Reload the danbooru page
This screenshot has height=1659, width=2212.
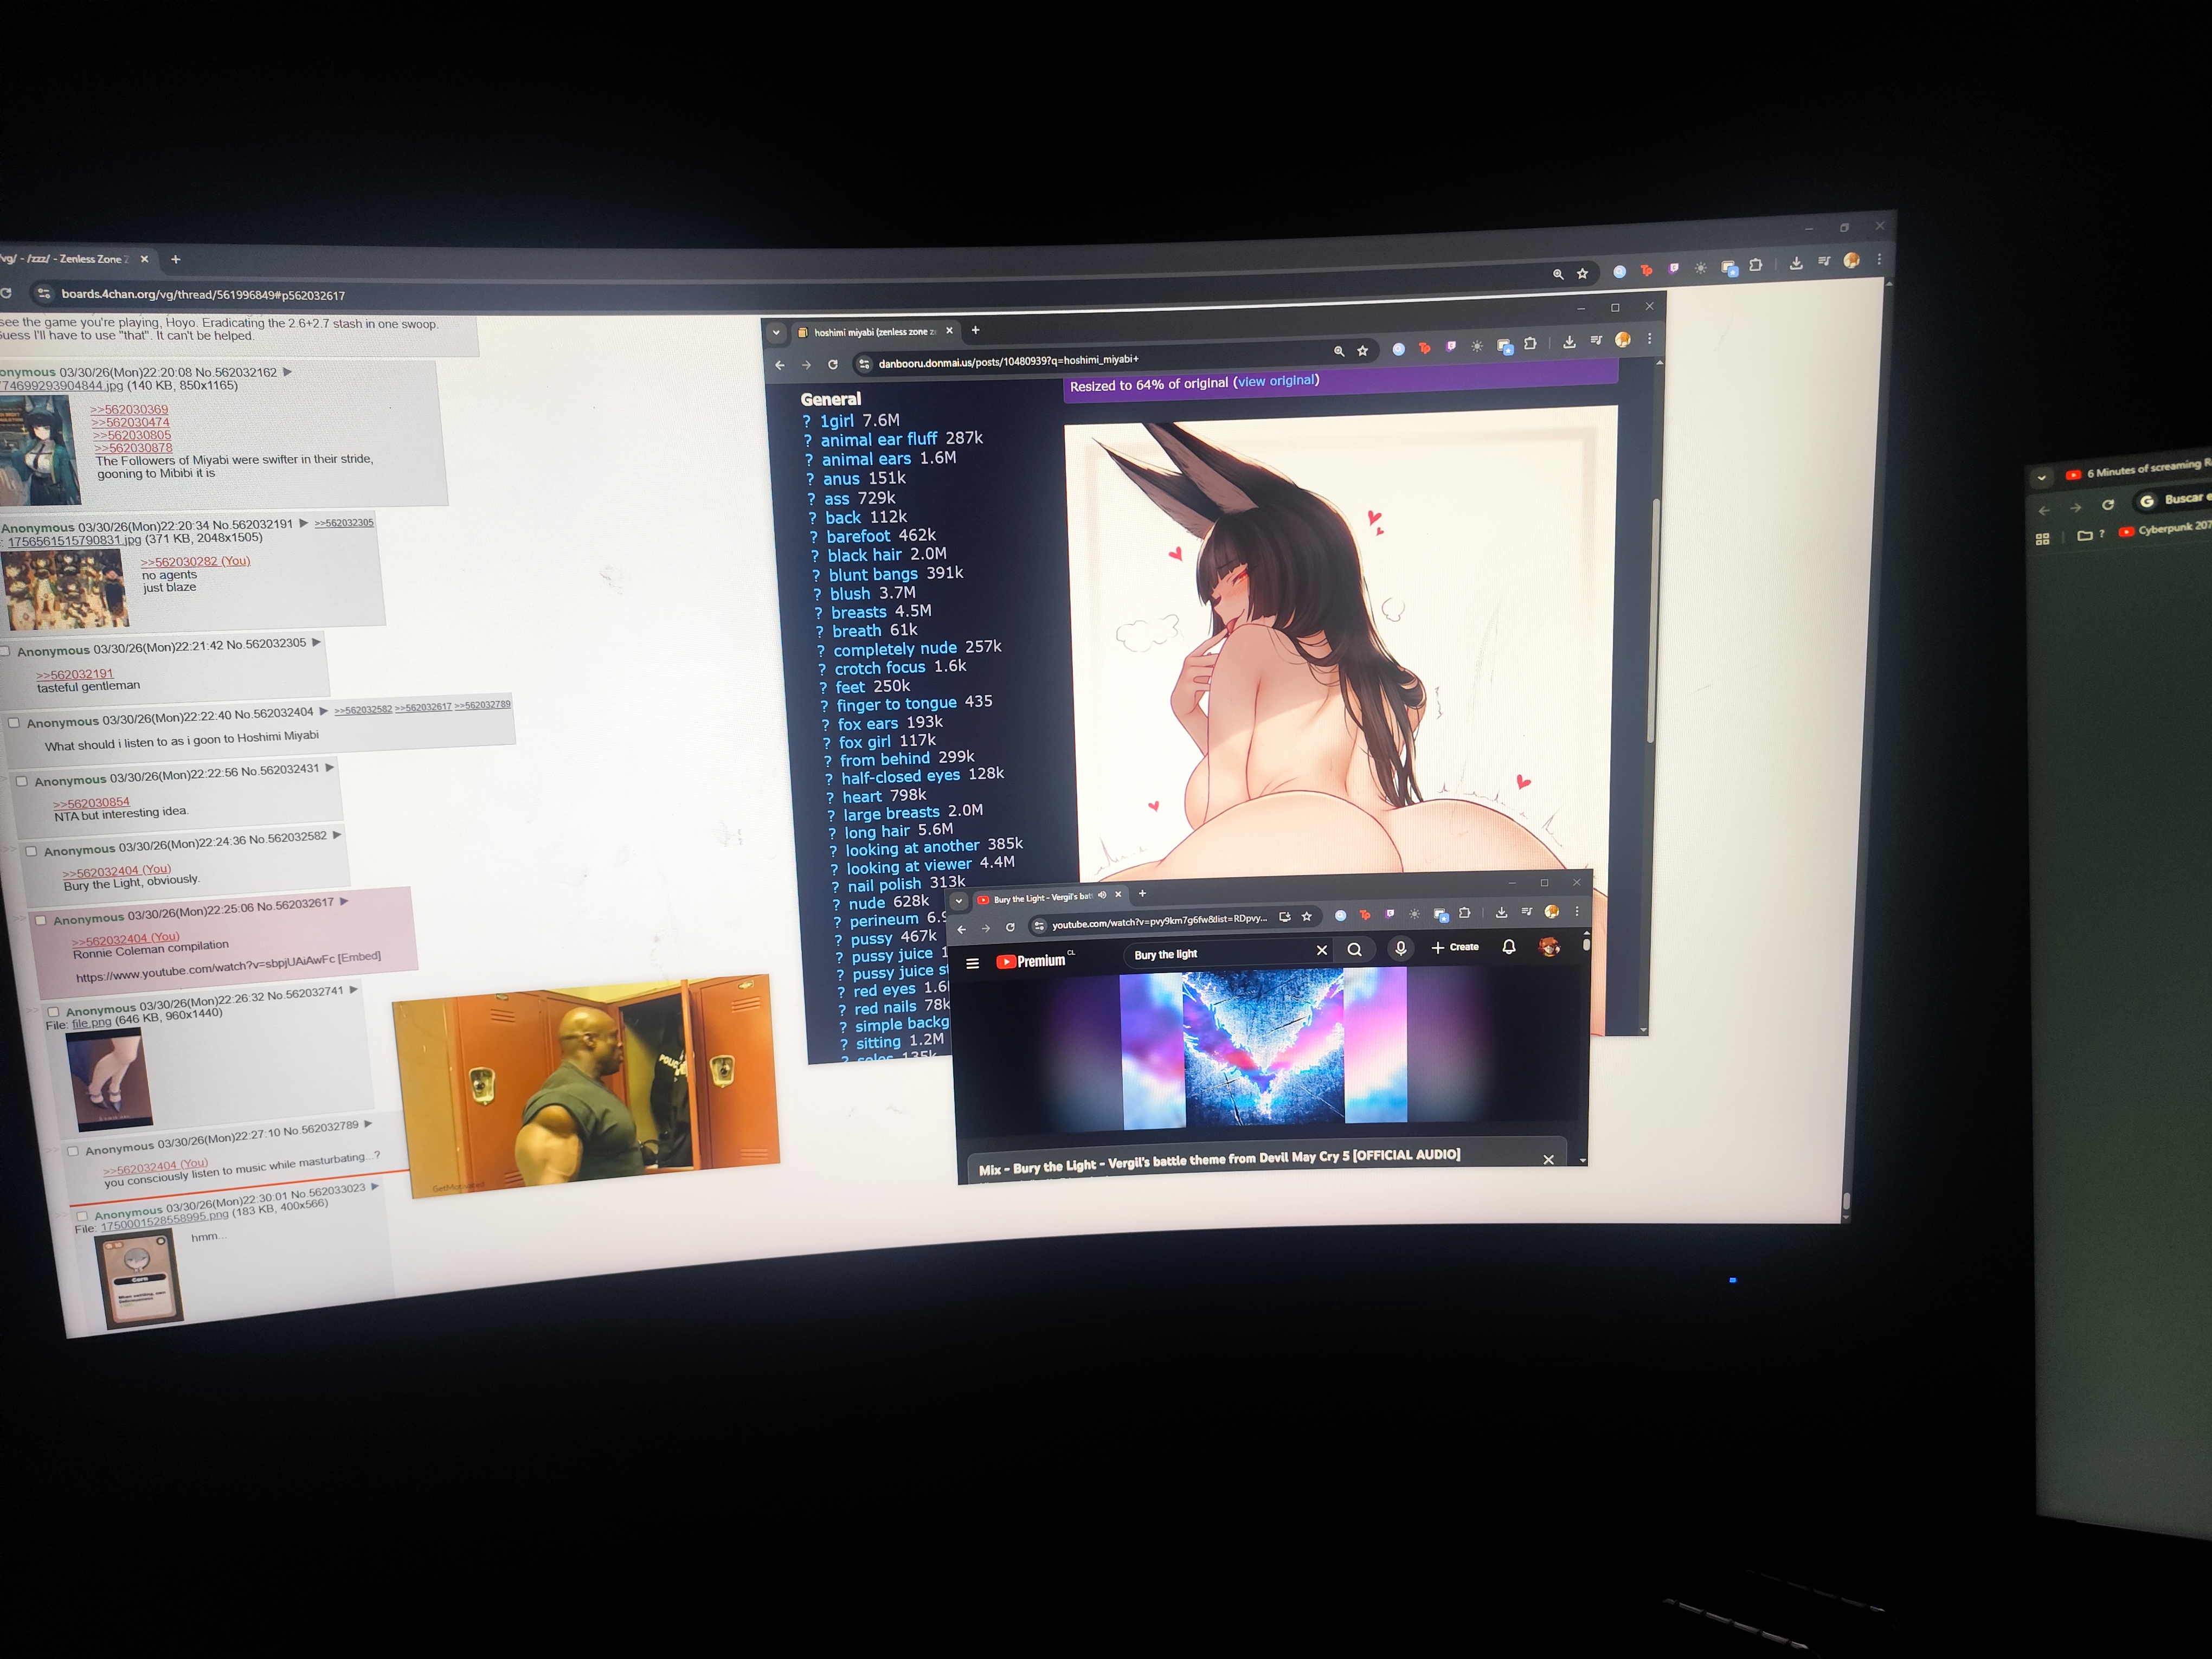833,365
